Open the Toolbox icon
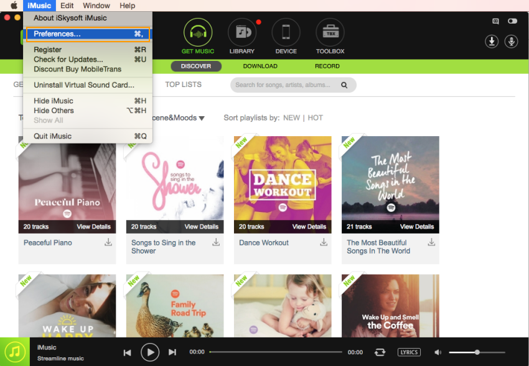Screen dimensions: 529x366 point(330,32)
